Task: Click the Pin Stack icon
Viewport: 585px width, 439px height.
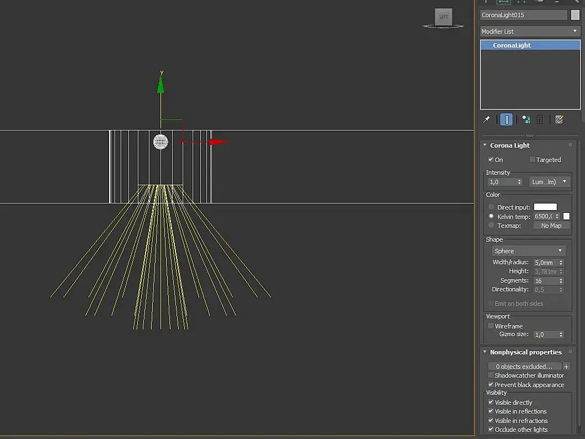Action: (x=487, y=119)
